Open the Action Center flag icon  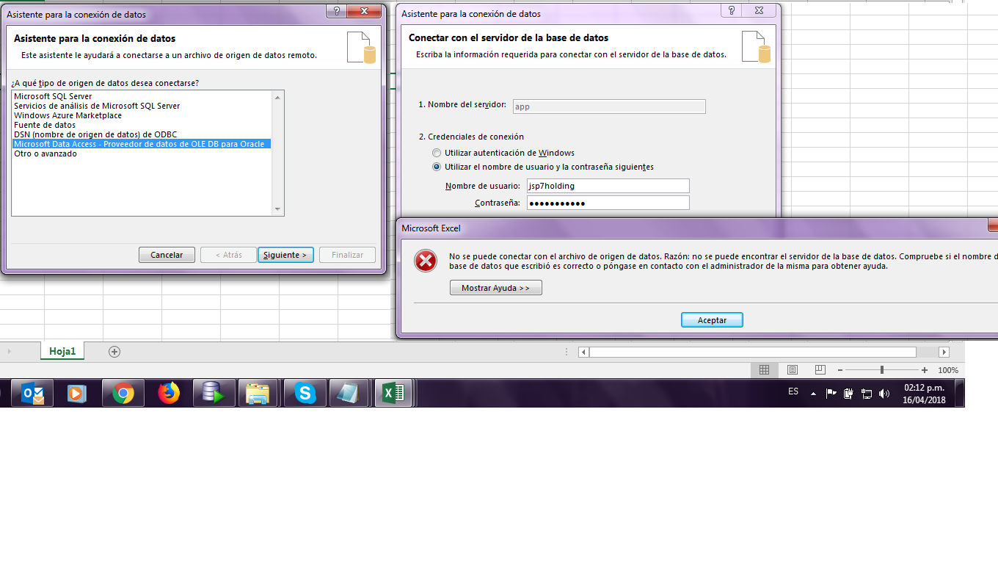831,394
